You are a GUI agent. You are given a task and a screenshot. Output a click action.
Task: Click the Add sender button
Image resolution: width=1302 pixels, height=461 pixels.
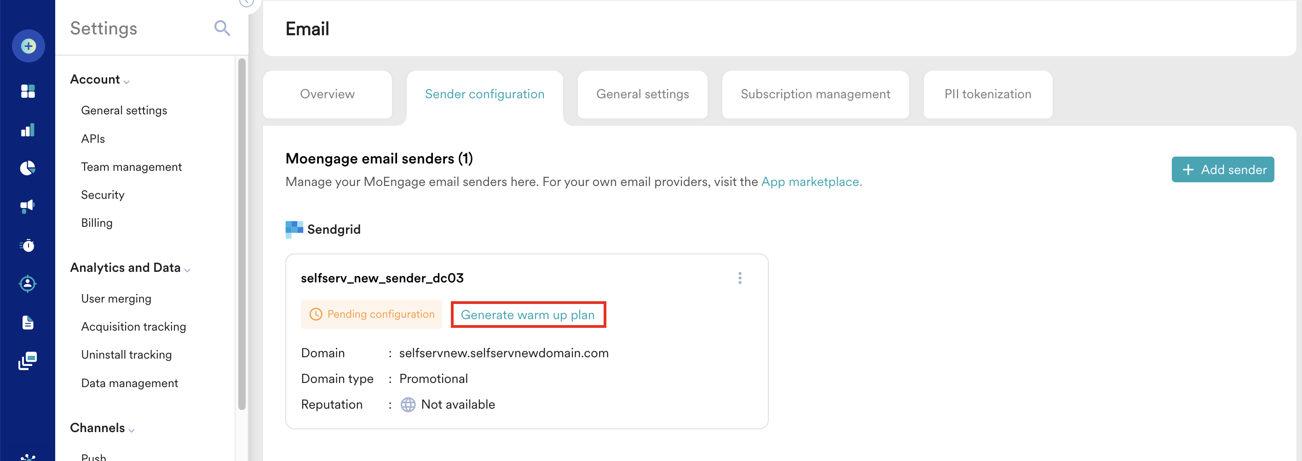(x=1223, y=169)
